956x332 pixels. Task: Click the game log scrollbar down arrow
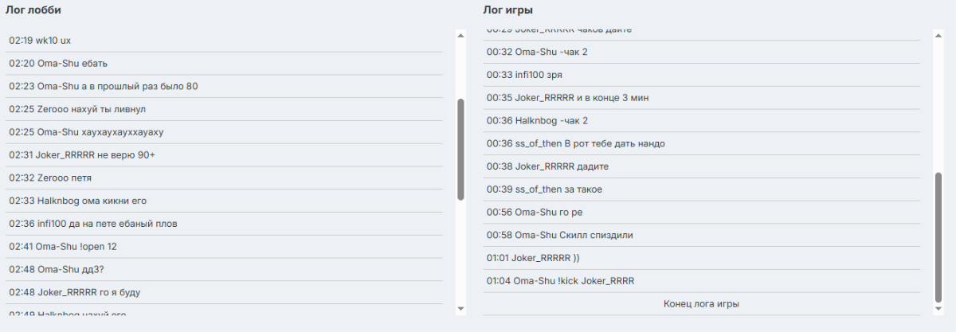[938, 309]
